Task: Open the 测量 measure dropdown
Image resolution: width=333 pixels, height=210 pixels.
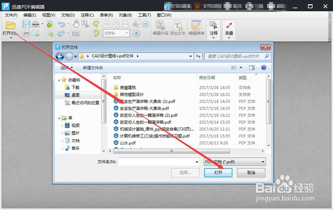Action: (x=229, y=38)
